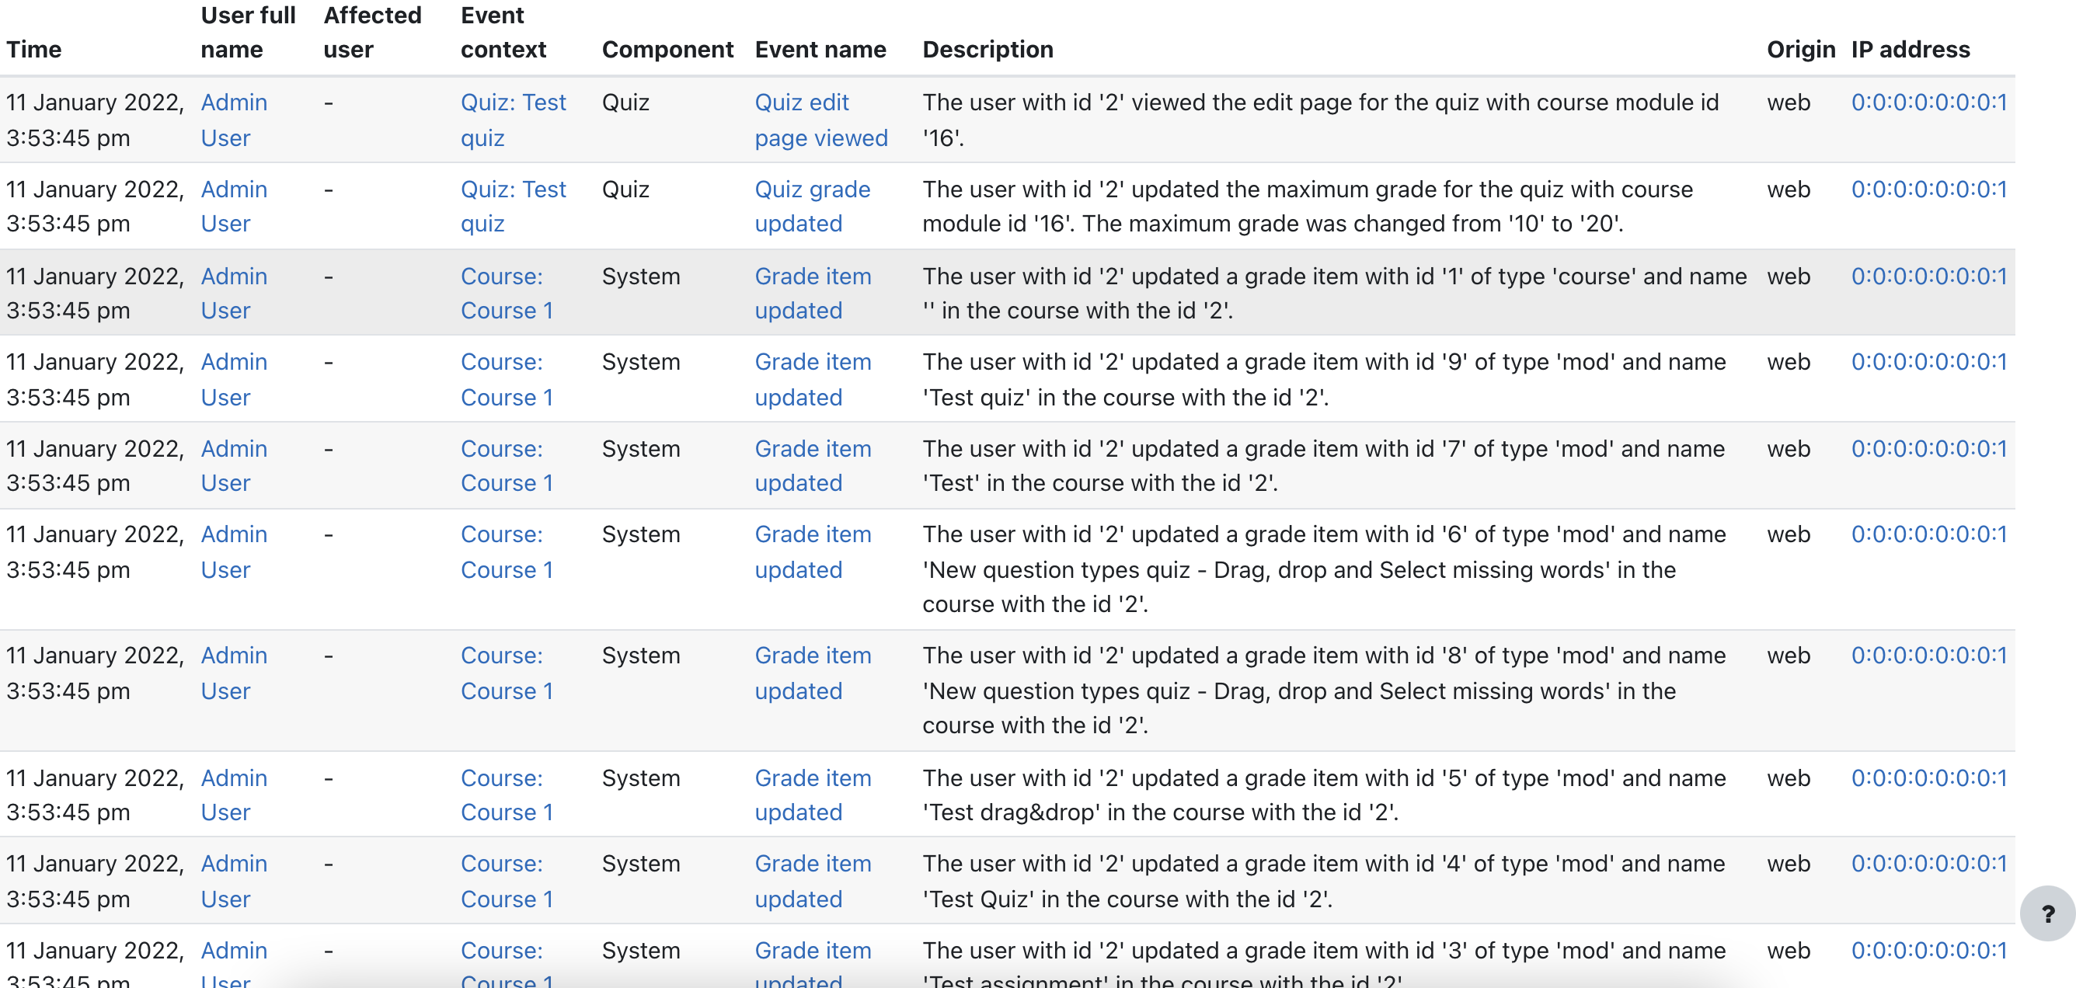Open Course: Course 1 link in grade item id '9' row
This screenshot has width=2076, height=988.
[x=507, y=380]
